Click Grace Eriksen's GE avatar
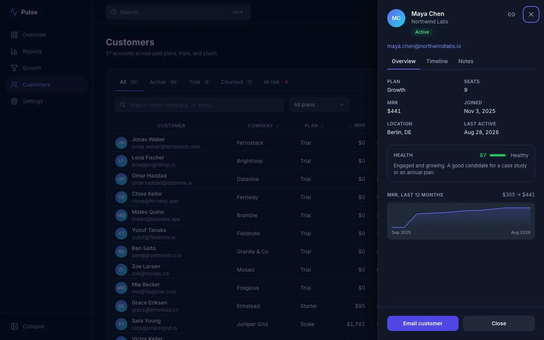 121,306
